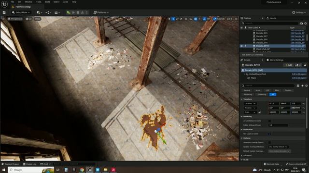Select the viewport select-objects cursor tool
Screen dimensions: 309x173
(x=169, y=19)
